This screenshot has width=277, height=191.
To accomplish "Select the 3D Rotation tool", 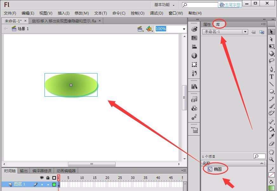I will (272, 54).
